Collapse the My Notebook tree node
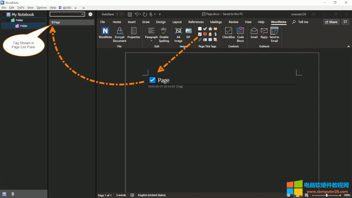Viewport: 352px width, 198px height. click(4, 14)
